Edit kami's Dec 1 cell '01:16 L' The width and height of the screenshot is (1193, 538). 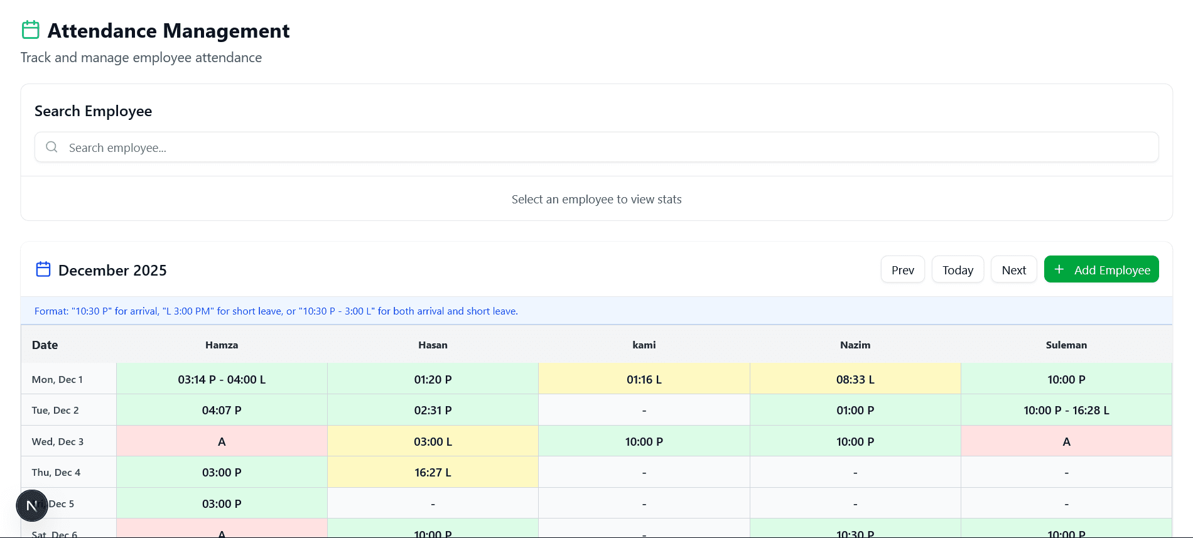(644, 379)
